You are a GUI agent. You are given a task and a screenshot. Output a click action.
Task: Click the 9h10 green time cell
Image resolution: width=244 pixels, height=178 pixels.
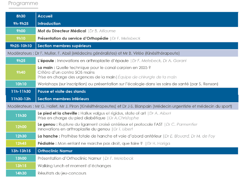tap(21, 38)
